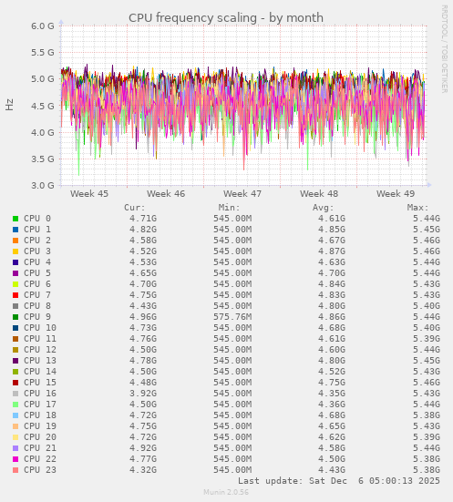Click the lavender CPU 21 legend swatch
The image size is (453, 502).
click(15, 448)
